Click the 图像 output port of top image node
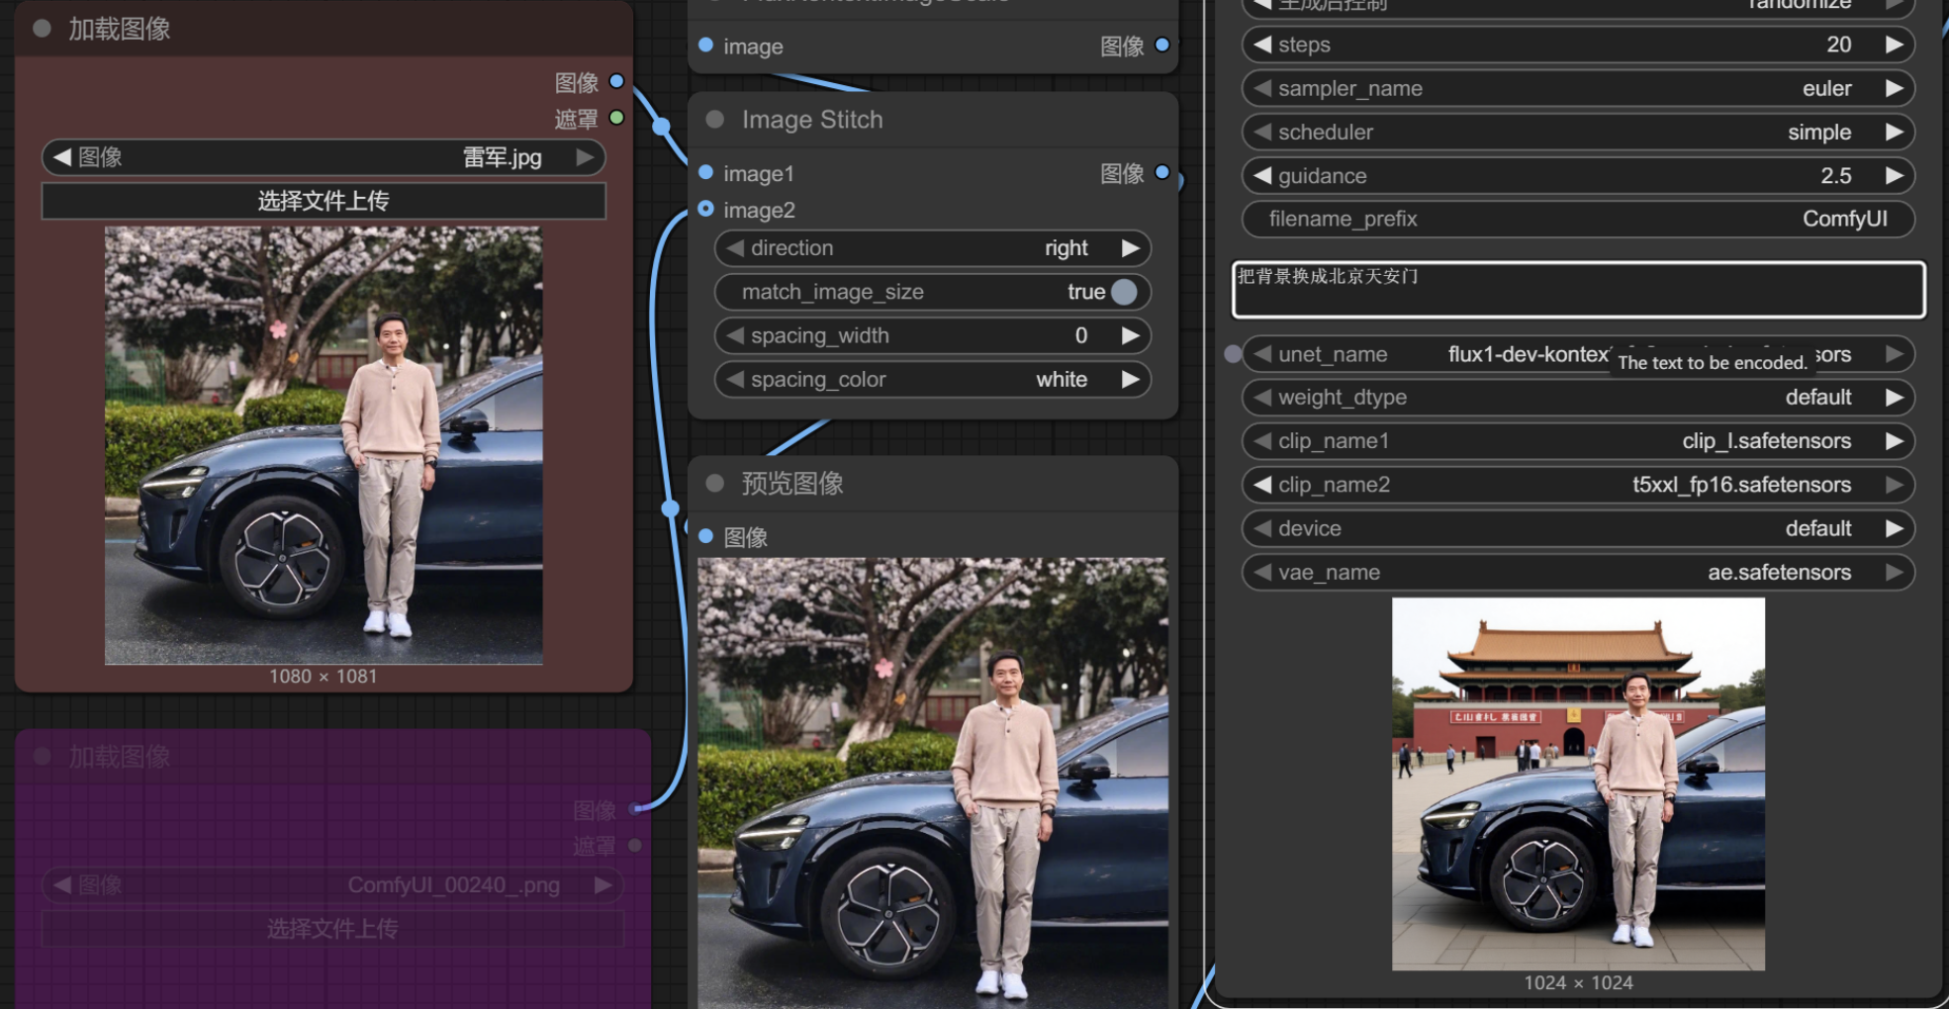Viewport: 1949px width, 1009px height. click(1162, 45)
